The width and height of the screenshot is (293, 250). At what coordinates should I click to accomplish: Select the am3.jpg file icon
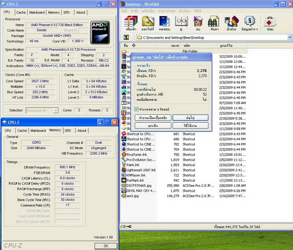point(124,196)
